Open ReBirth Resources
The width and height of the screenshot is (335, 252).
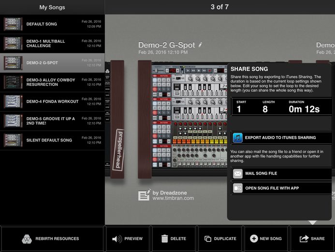52,238
